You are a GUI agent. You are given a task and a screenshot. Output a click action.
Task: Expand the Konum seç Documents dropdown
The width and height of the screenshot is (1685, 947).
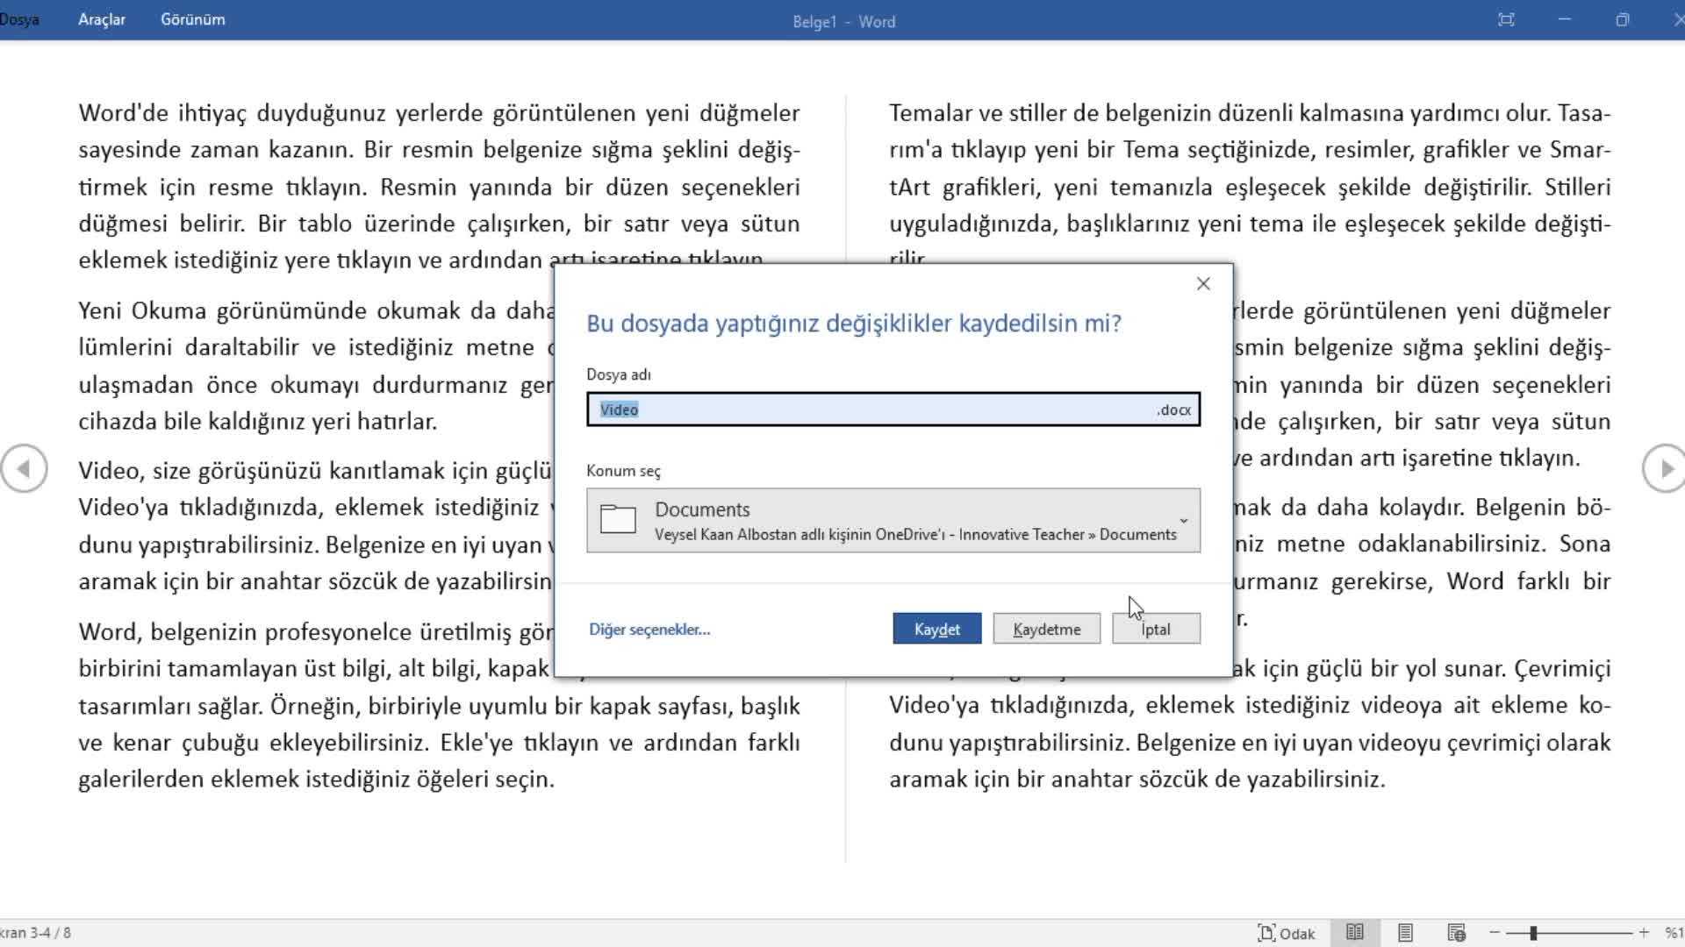(x=893, y=521)
